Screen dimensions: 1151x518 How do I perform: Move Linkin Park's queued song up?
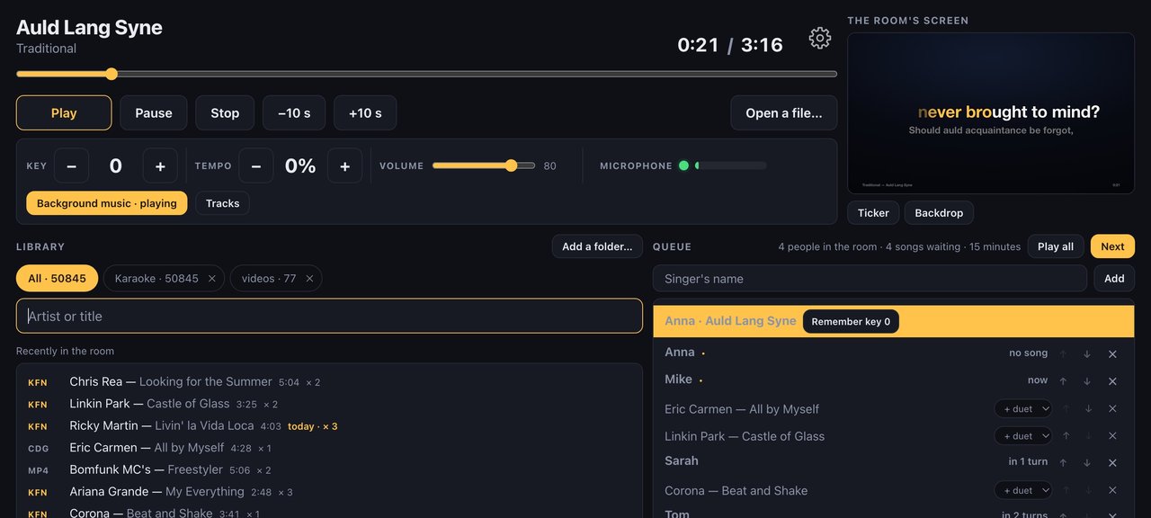tap(1066, 436)
